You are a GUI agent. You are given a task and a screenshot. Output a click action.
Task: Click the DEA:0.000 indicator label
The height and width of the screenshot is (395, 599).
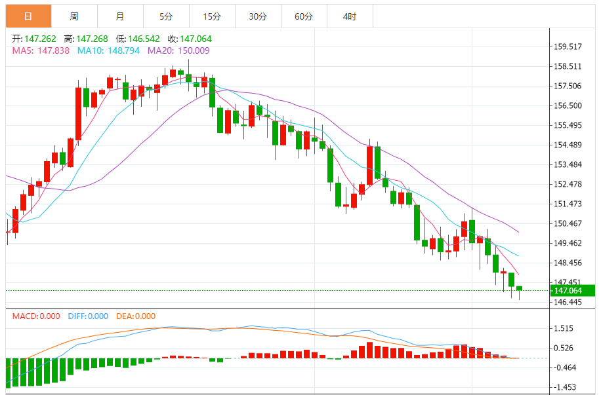[x=136, y=316]
